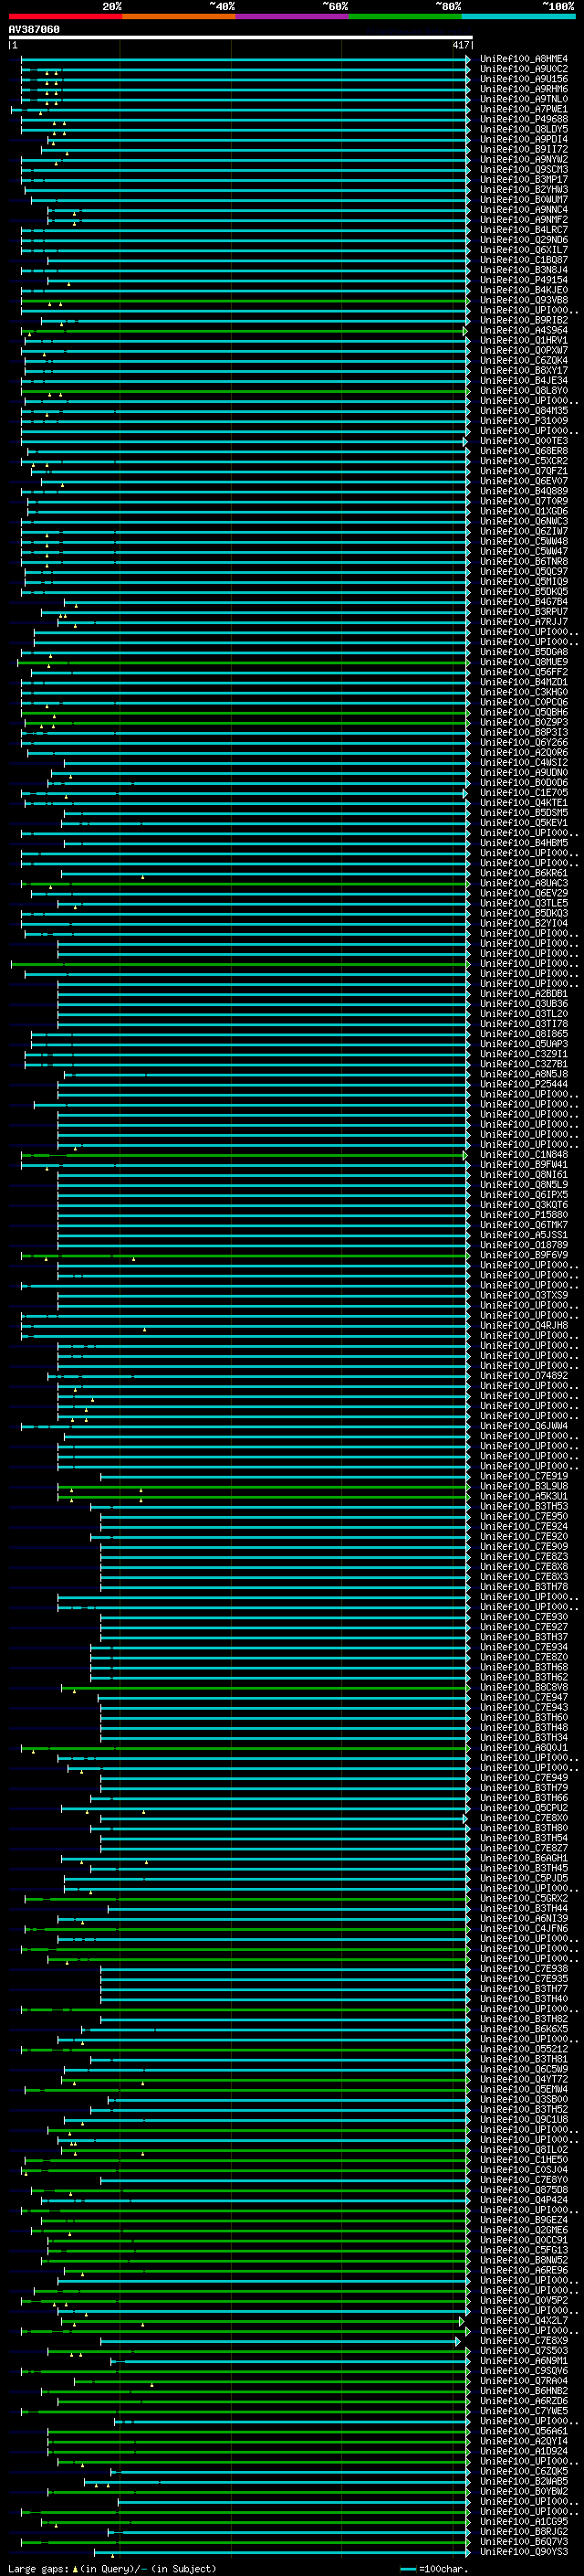The width and height of the screenshot is (584, 2576).
Task: Open the UniRef100_Q93VB8 hit label
Action: pos(524,300)
